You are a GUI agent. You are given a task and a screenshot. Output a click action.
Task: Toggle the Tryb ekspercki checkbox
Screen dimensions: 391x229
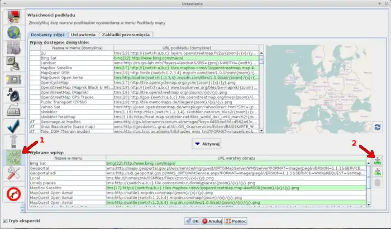coord(5,221)
